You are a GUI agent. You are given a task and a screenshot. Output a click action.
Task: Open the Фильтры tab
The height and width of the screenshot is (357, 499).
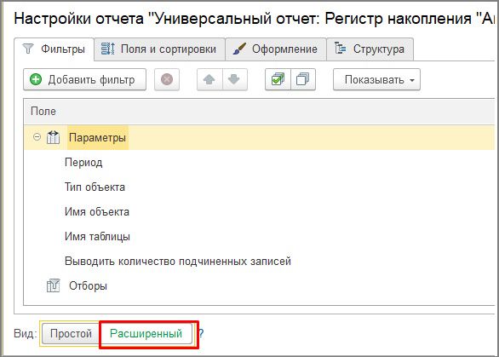[x=54, y=49]
